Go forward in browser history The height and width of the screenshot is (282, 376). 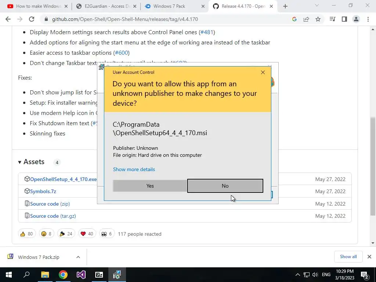20,19
